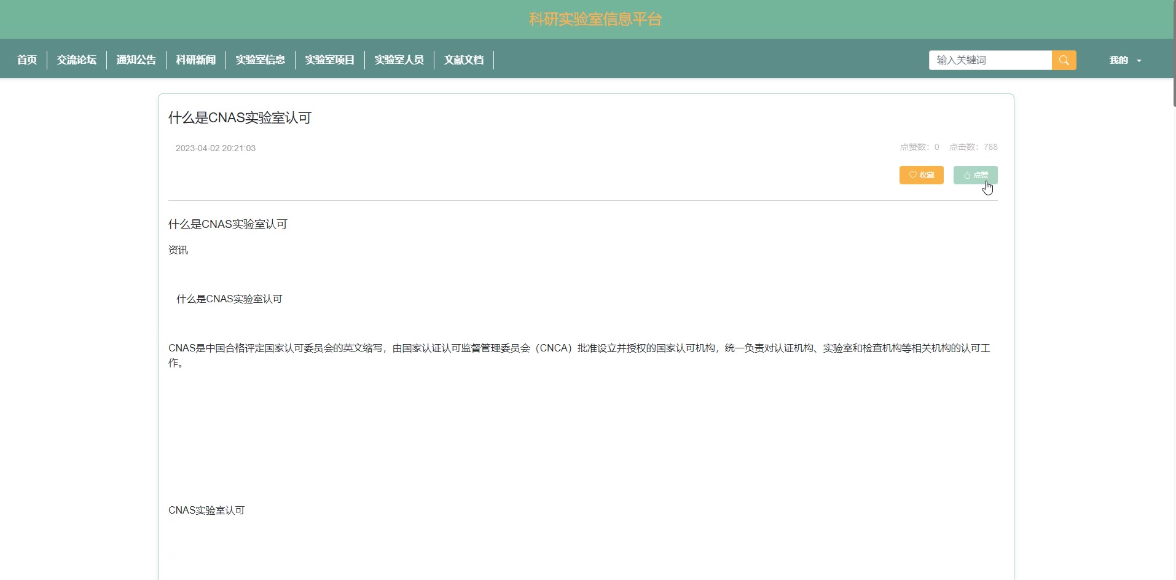Click the 资讯 label text

(x=178, y=250)
